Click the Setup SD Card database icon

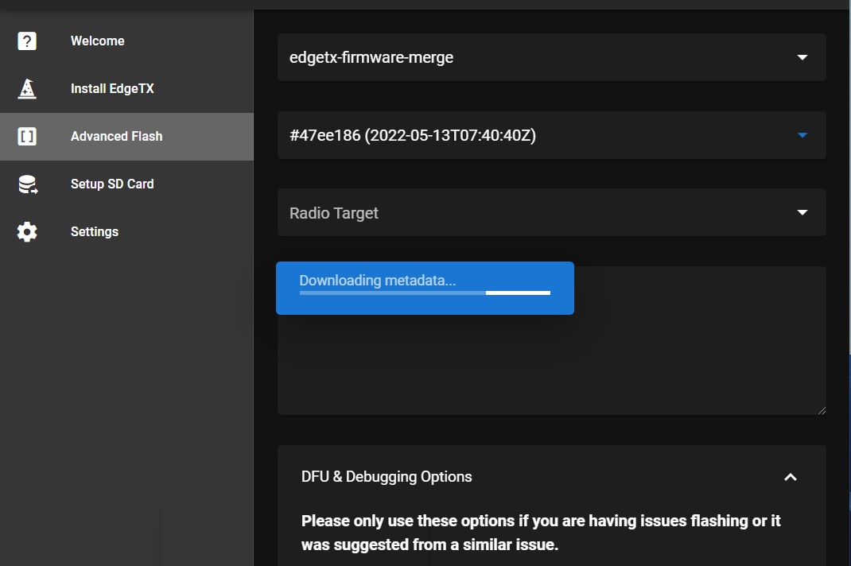[28, 184]
